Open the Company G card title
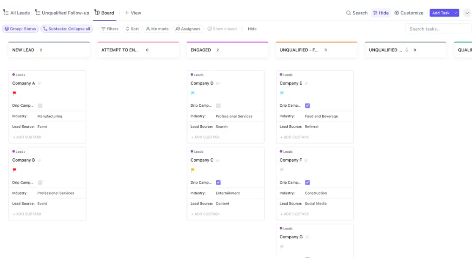 click(x=291, y=237)
